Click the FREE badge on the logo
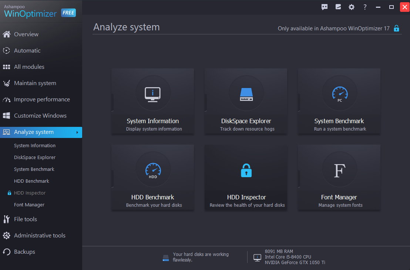410x270 pixels. coord(68,13)
